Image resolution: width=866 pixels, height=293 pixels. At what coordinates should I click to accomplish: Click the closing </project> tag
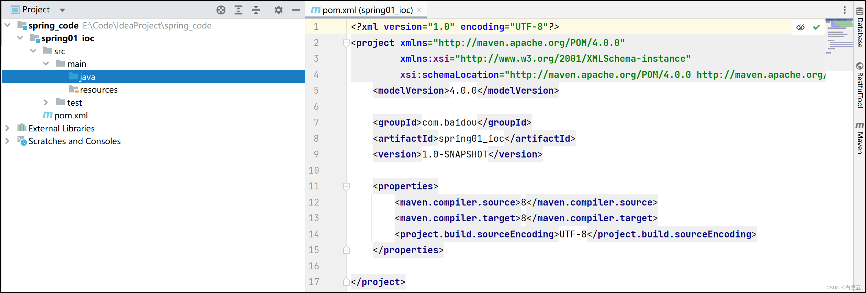coord(378,282)
